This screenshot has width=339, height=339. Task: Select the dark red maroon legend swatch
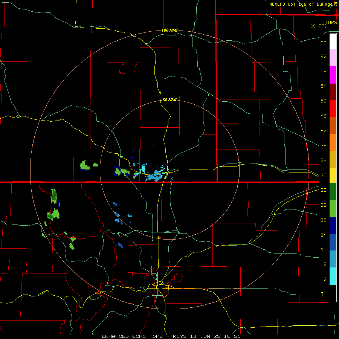click(333, 92)
